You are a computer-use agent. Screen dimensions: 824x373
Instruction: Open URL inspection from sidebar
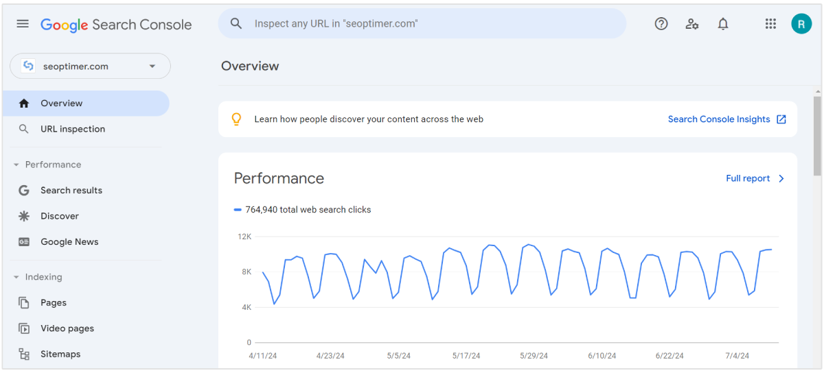(72, 129)
